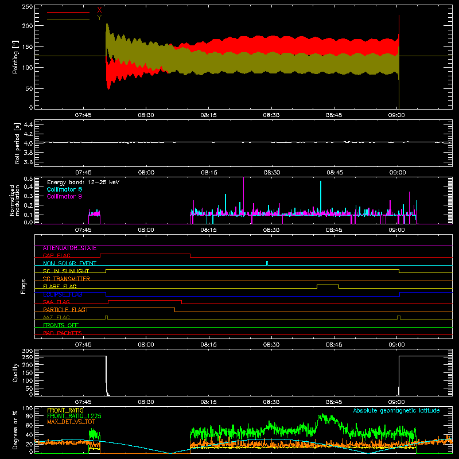Click the SAA_FLAG label
The image size is (459, 459).
pos(56,302)
